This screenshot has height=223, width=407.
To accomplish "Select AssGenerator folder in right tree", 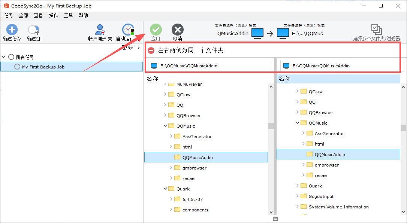I will (x=329, y=133).
